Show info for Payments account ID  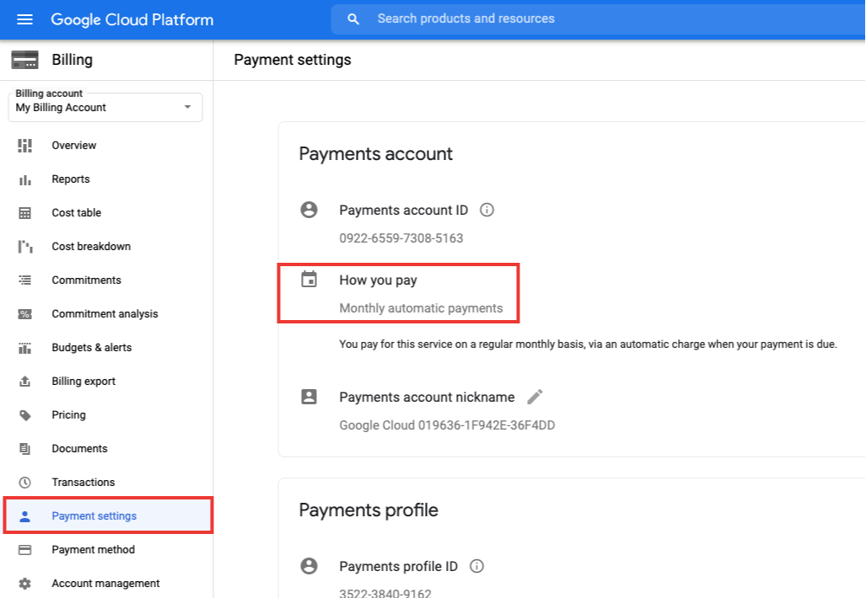point(487,210)
